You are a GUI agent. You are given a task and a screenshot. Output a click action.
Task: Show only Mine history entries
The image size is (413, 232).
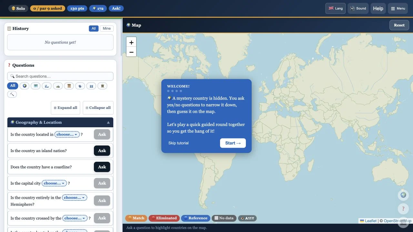[x=107, y=28]
